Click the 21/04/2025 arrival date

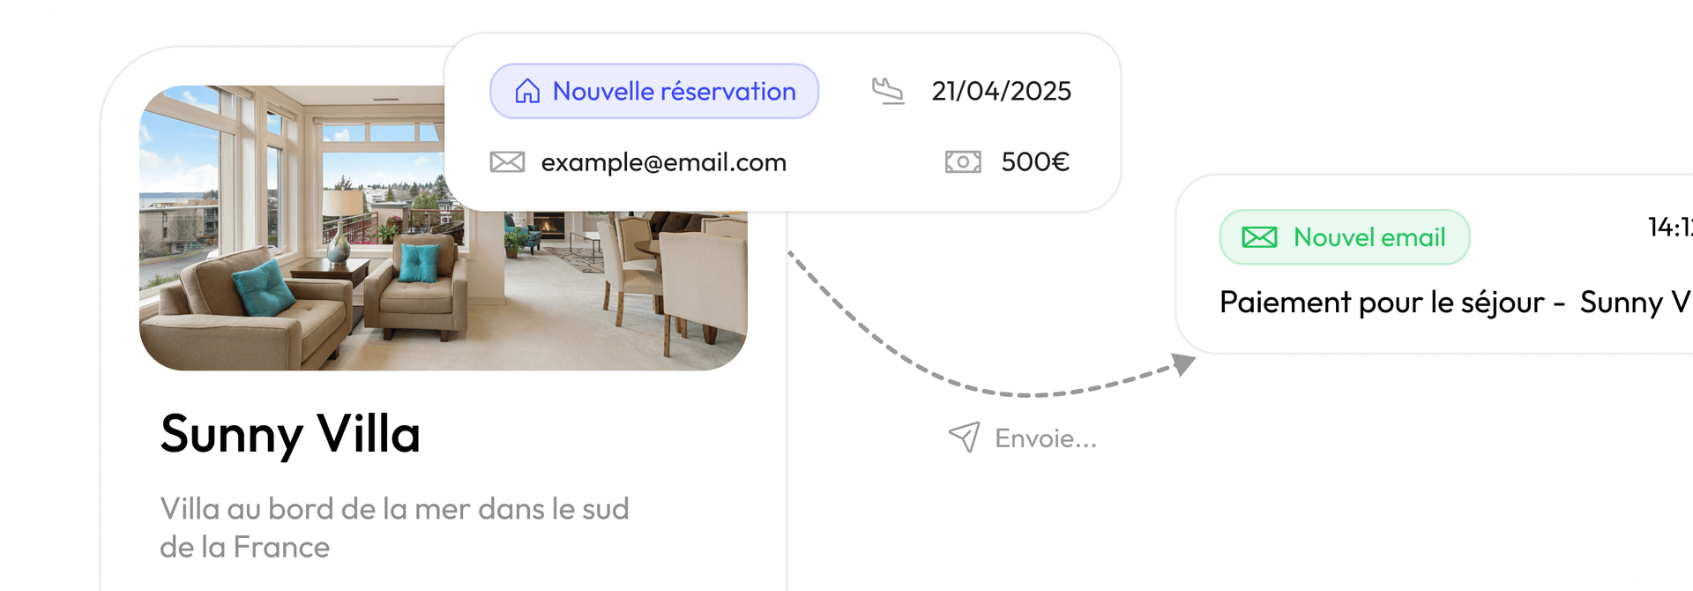click(x=1001, y=91)
